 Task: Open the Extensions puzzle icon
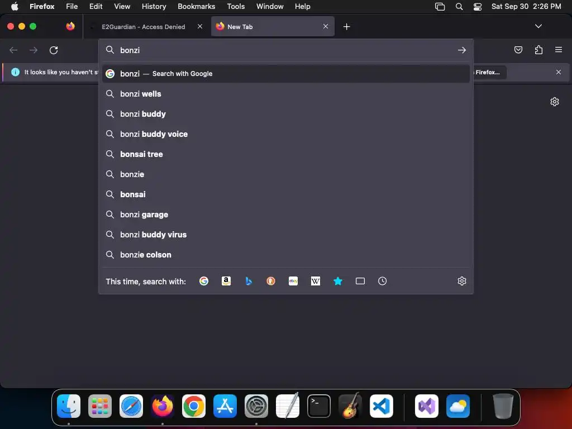point(538,50)
